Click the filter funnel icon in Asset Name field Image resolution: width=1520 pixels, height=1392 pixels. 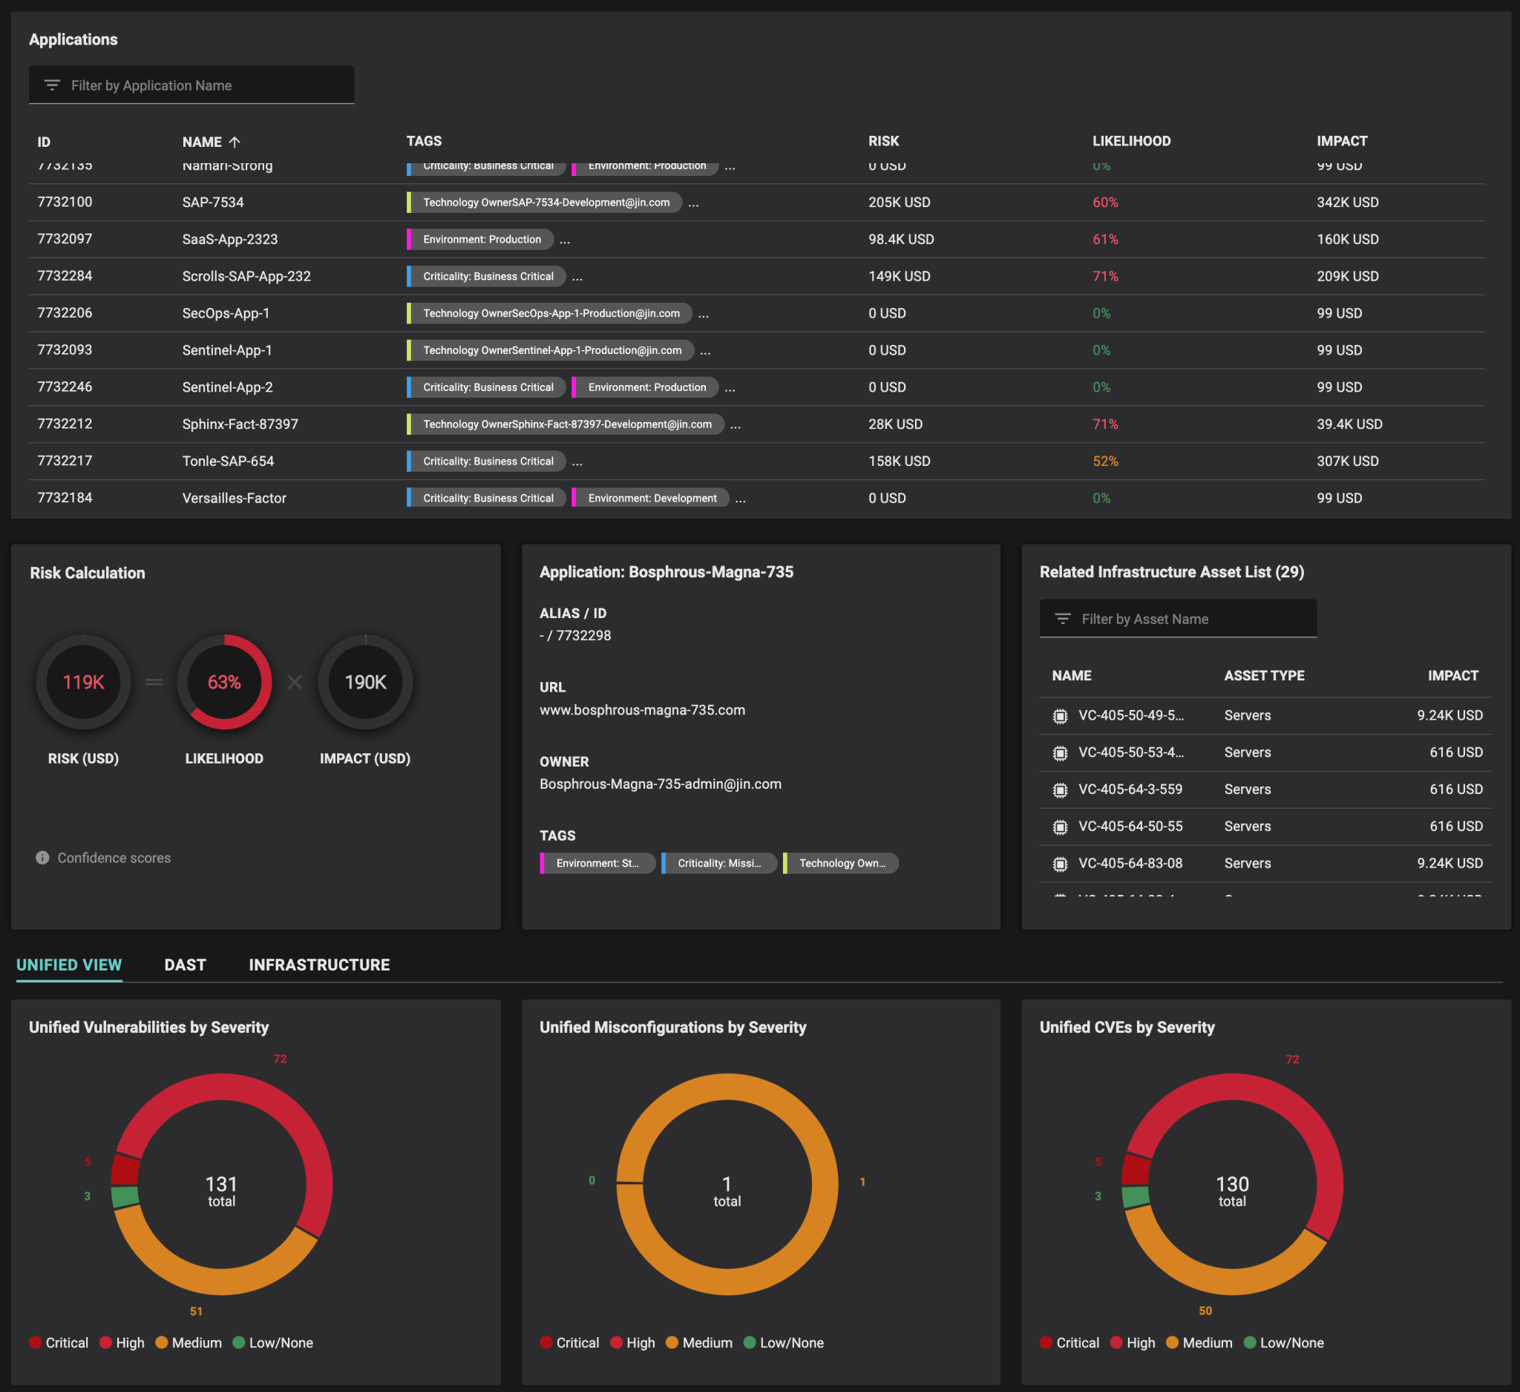1063,618
